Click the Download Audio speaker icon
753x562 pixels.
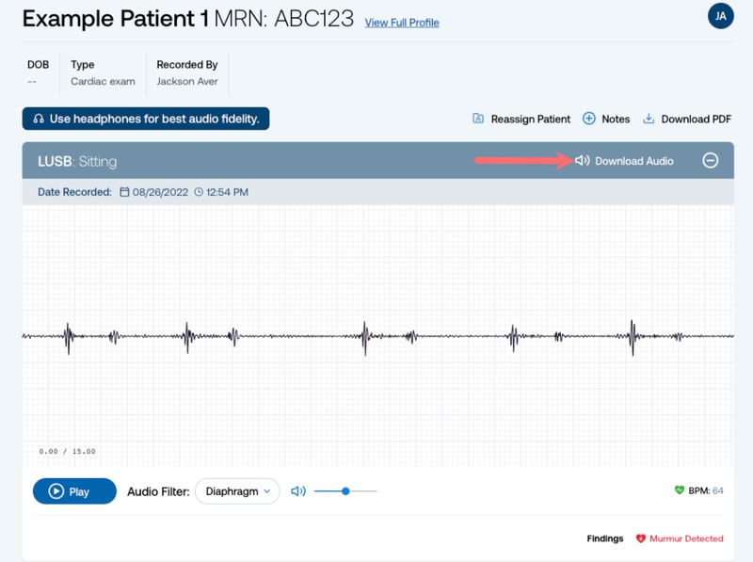coord(582,160)
